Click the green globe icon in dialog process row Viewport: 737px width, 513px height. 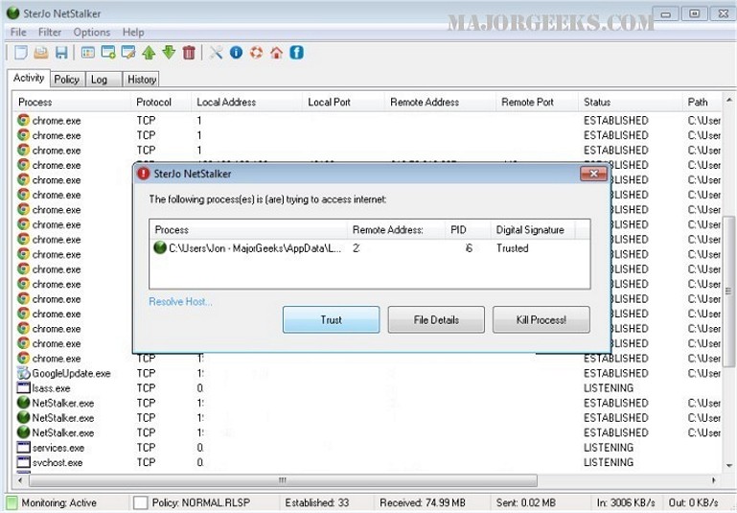point(160,247)
